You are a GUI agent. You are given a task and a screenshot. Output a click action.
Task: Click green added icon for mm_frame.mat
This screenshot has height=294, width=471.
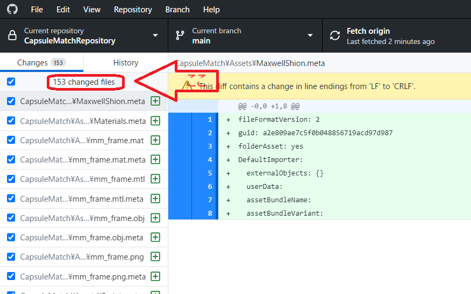click(x=155, y=141)
